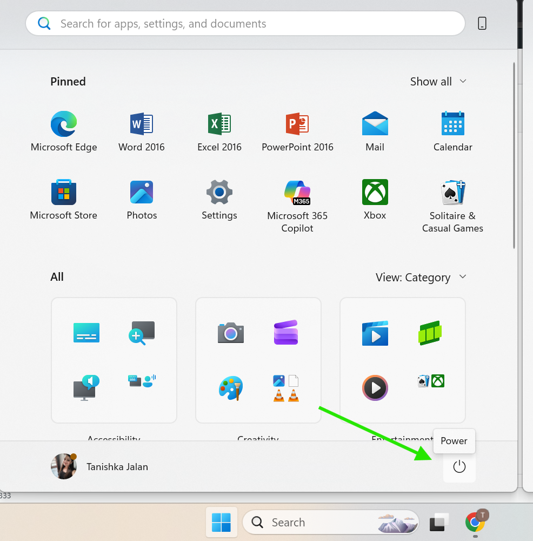Expand remaining Accessibility apps mini-icons
This screenshot has height=541, width=533.
[x=142, y=381]
